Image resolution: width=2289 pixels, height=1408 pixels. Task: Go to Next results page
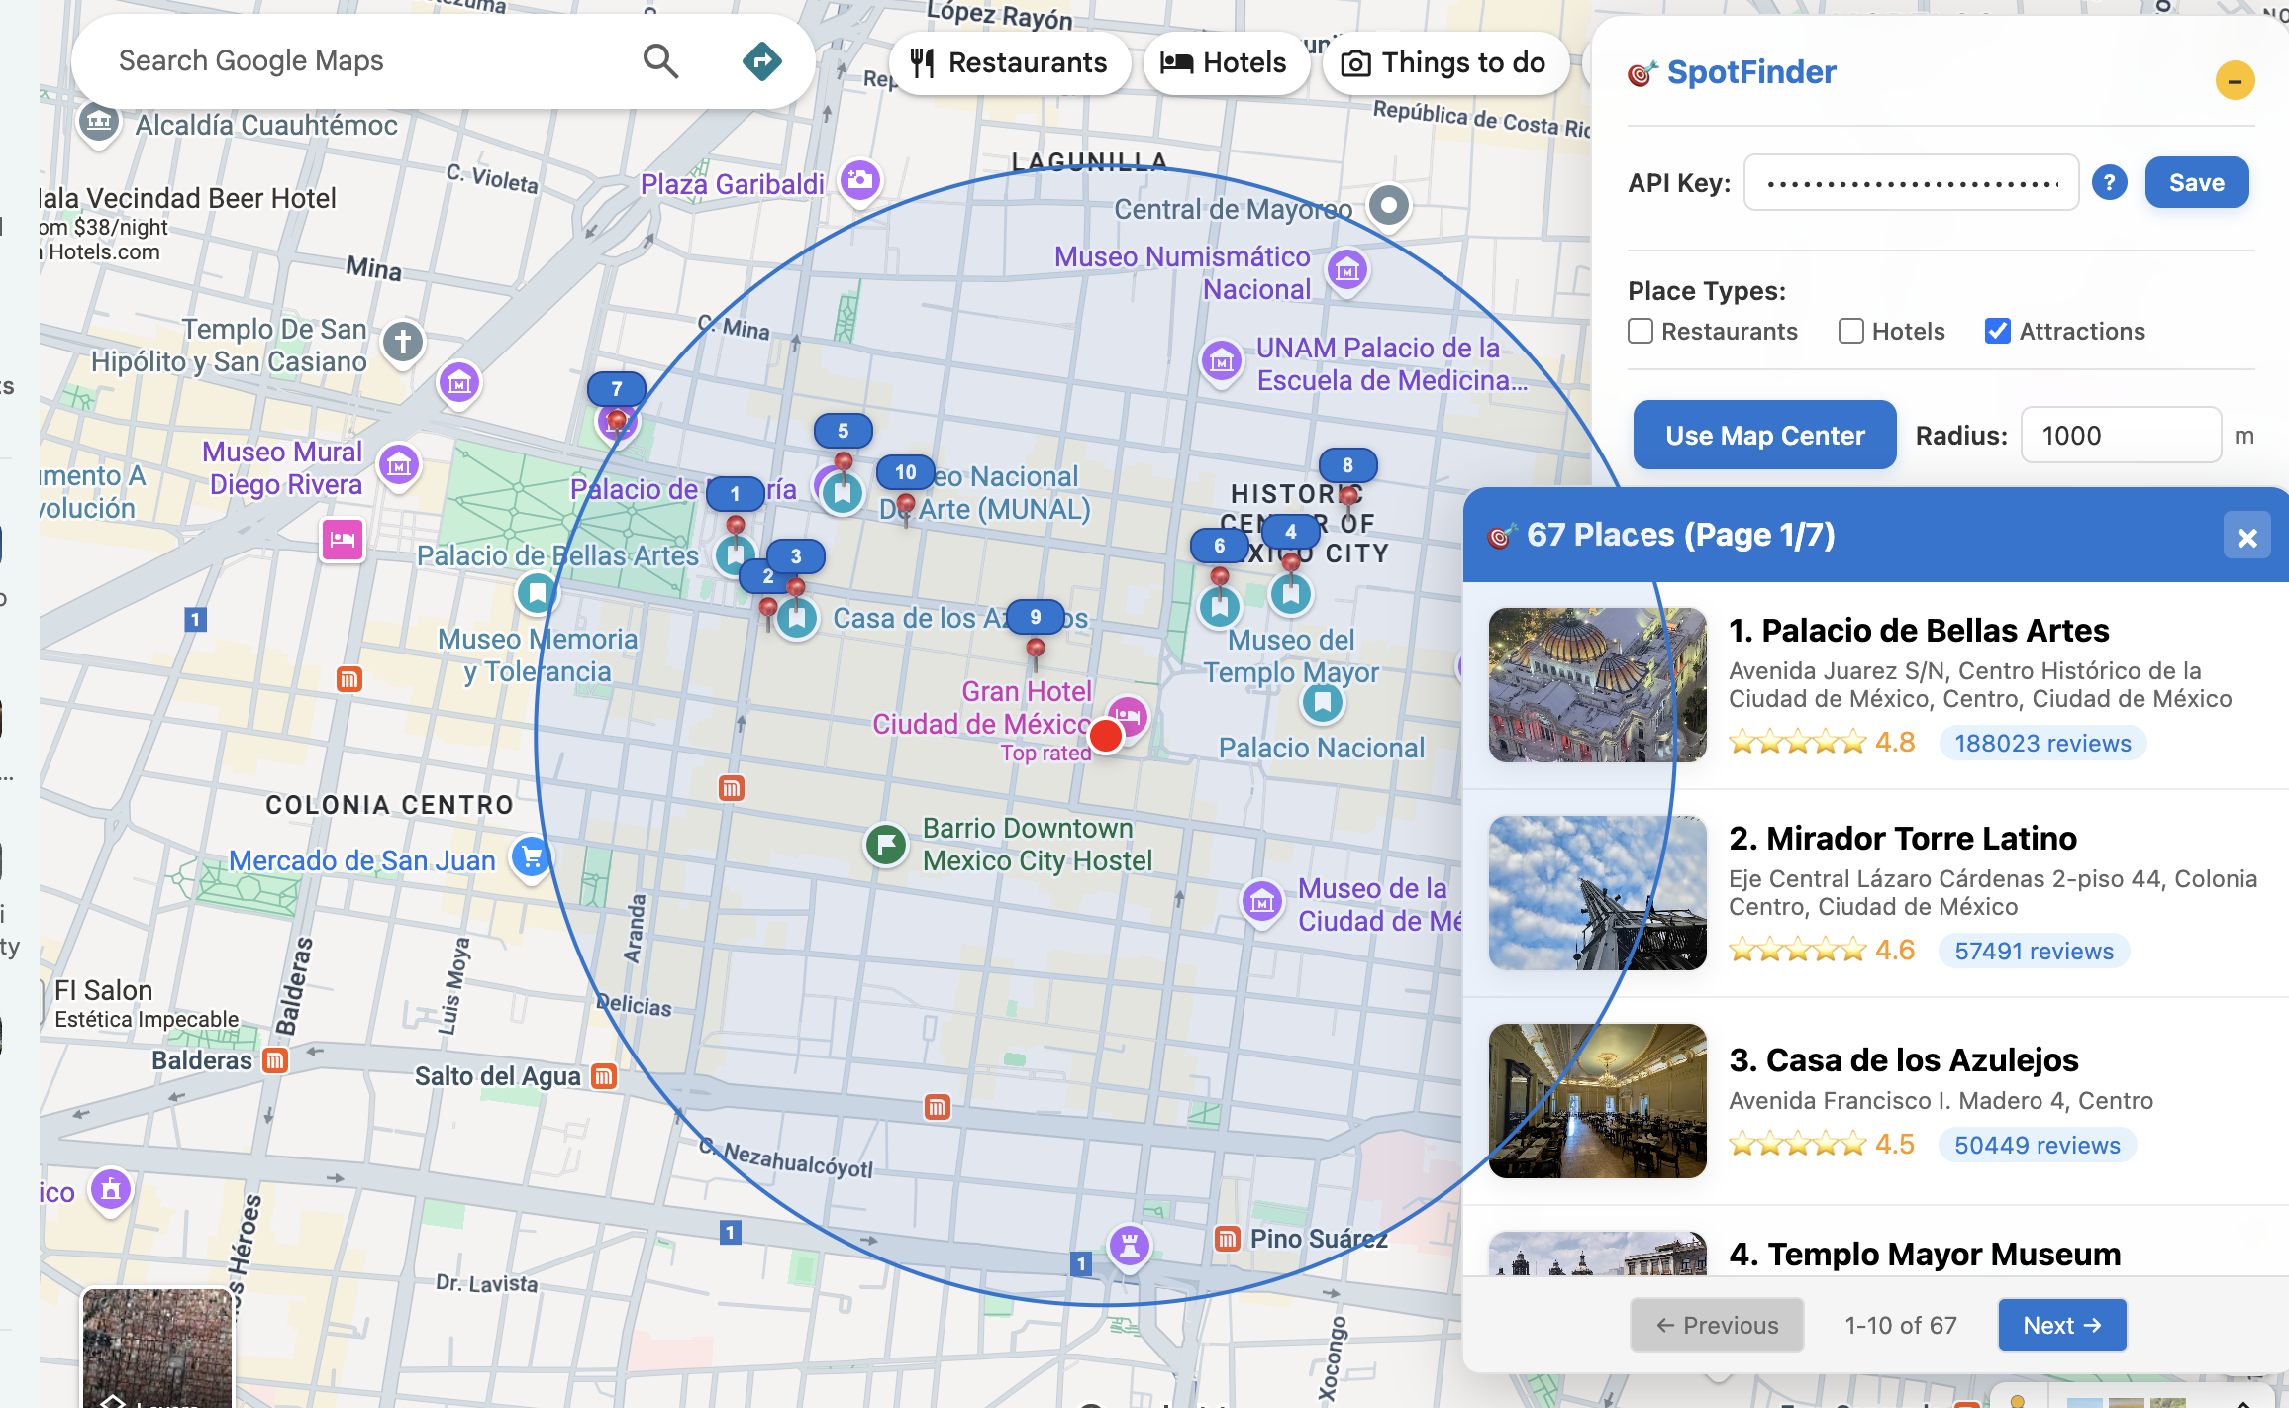2061,1325
